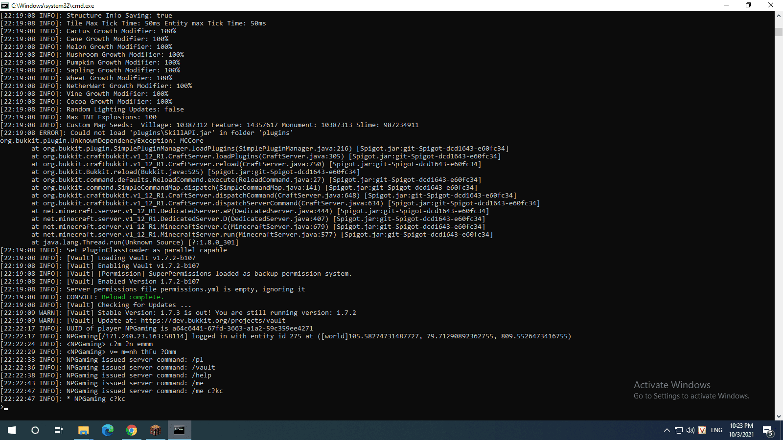Show hidden system tray icons

click(x=667, y=430)
